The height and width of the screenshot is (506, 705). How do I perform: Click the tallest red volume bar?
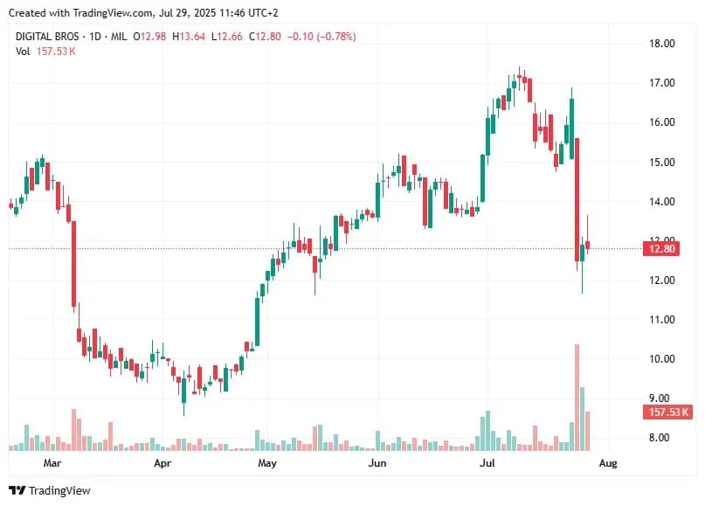pyautogui.click(x=577, y=398)
